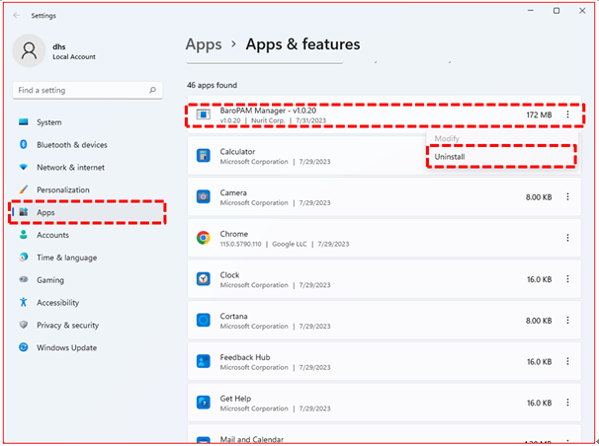599x446 pixels.
Task: Click the Clock app icon
Action: pos(204,279)
